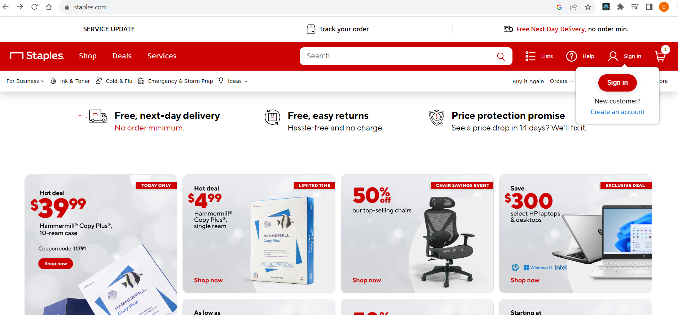
Task: Reload the page with refresh icon
Action: click(34, 7)
